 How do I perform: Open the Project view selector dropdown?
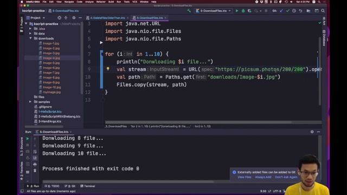click(36, 18)
